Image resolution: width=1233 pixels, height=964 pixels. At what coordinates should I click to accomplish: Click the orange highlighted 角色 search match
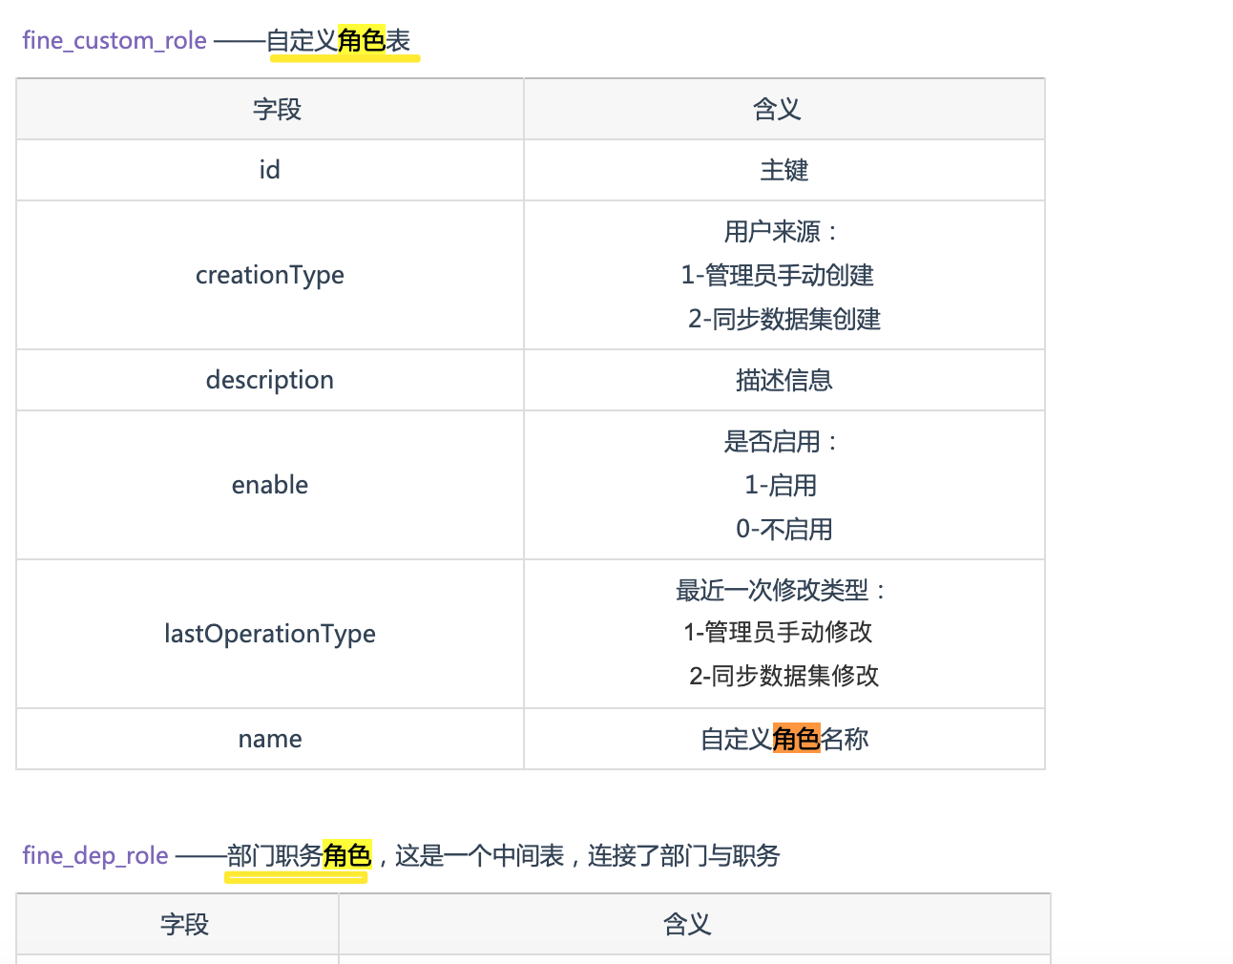(x=796, y=739)
